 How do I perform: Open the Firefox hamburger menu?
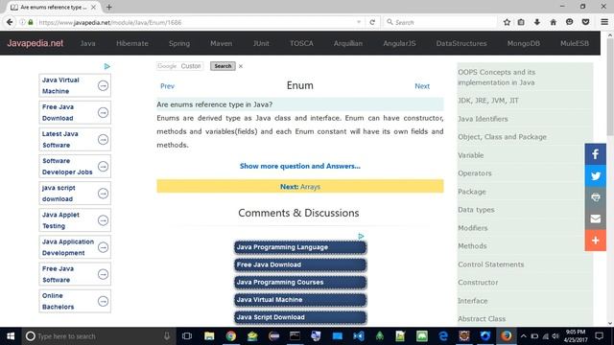[x=604, y=22]
